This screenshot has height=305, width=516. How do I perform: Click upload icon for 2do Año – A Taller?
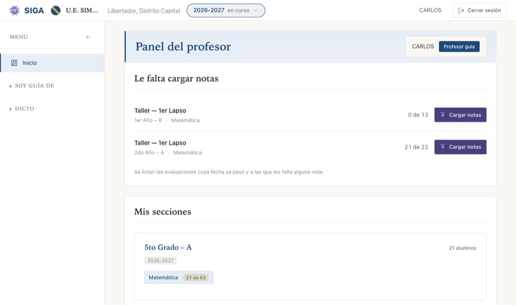pos(443,147)
